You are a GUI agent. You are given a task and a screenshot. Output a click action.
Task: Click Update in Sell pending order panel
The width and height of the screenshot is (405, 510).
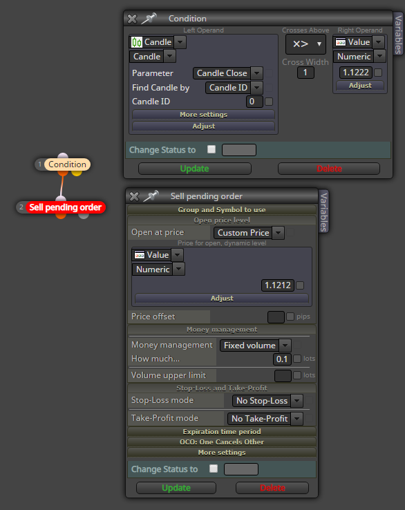[176, 488]
